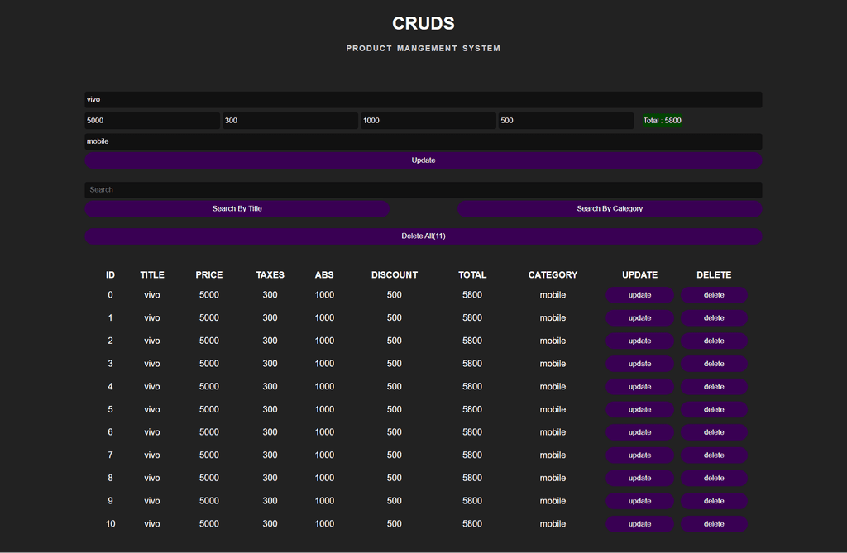The image size is (847, 553).
Task: Click the ABS column header
Action: pos(324,275)
